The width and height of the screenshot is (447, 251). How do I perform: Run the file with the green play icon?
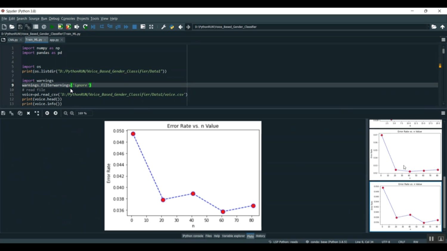(x=52, y=27)
